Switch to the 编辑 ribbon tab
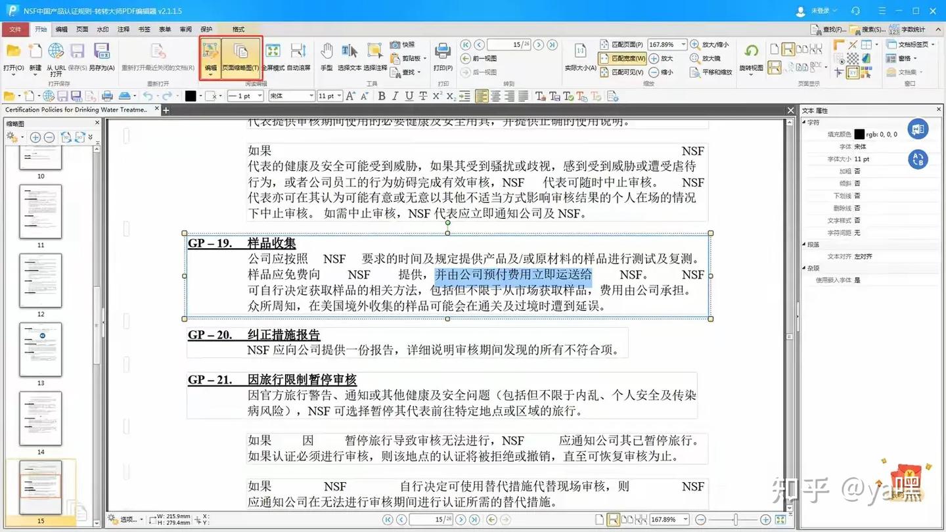Viewport: 946px width, 532px height. pyautogui.click(x=61, y=30)
